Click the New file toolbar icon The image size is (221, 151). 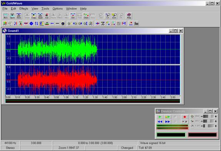click(x=6, y=16)
